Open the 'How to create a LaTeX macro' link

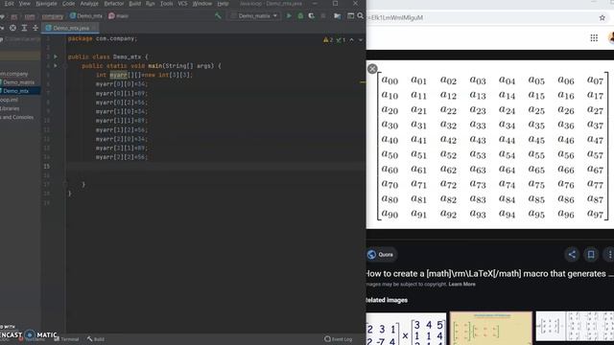(x=489, y=273)
